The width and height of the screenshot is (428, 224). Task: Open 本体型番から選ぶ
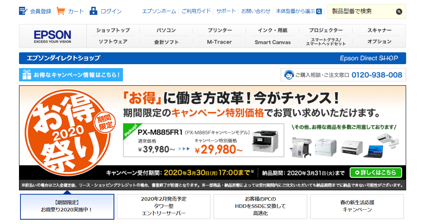[295, 11]
